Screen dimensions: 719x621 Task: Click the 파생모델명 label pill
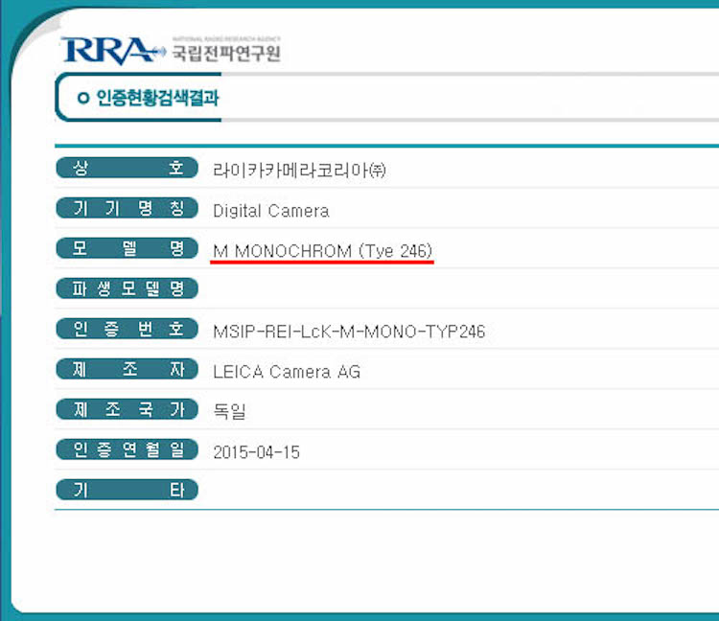[127, 288]
